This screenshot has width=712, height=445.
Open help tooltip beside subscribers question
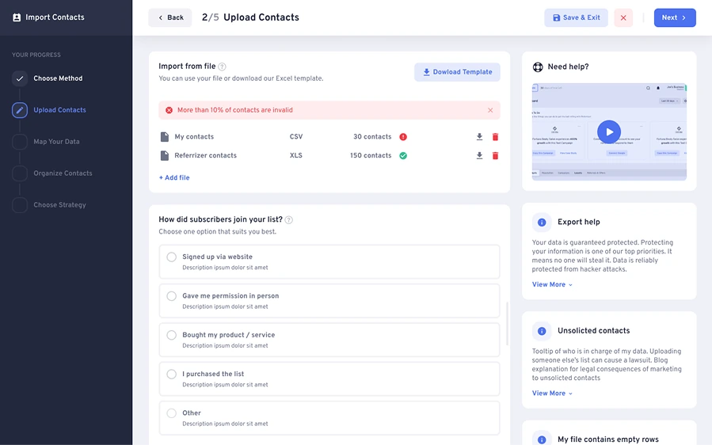point(289,220)
